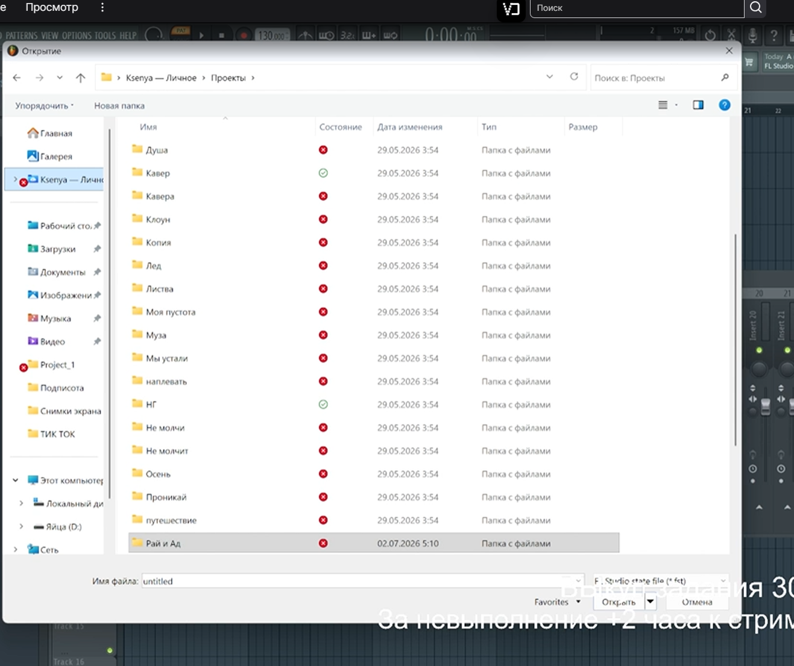Click FL Studio record button behind dialog
794x666 pixels.
(x=243, y=36)
